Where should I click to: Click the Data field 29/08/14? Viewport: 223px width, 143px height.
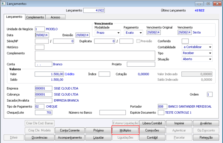point(42,35)
